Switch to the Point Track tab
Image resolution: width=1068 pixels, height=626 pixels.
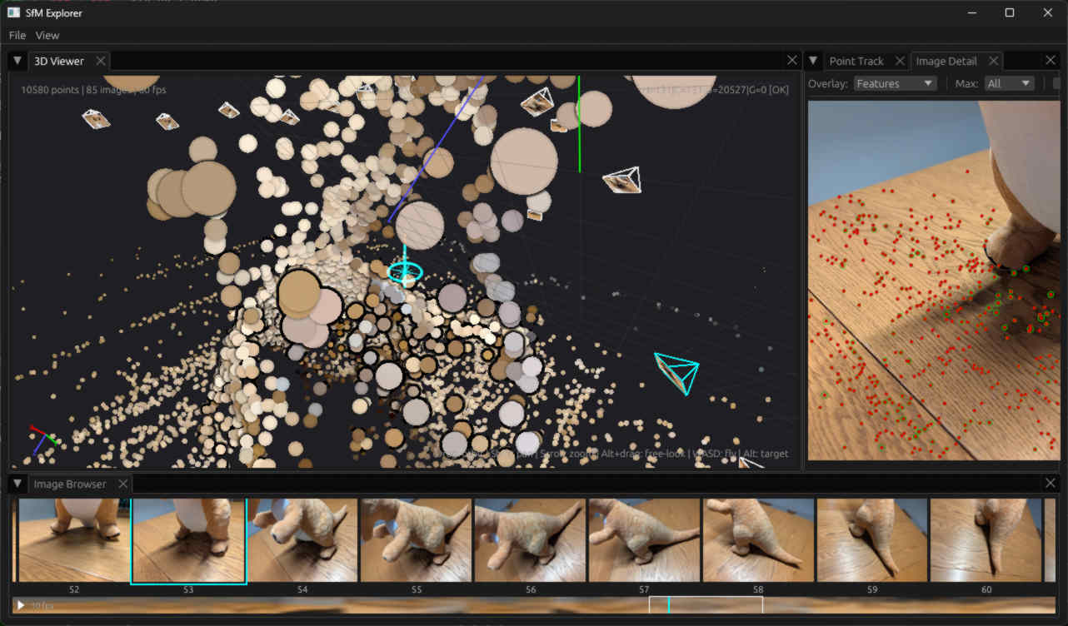tap(856, 61)
